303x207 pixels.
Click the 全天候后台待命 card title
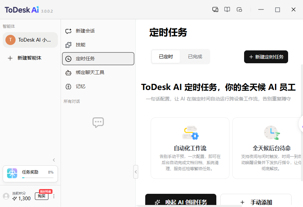[x=272, y=148]
